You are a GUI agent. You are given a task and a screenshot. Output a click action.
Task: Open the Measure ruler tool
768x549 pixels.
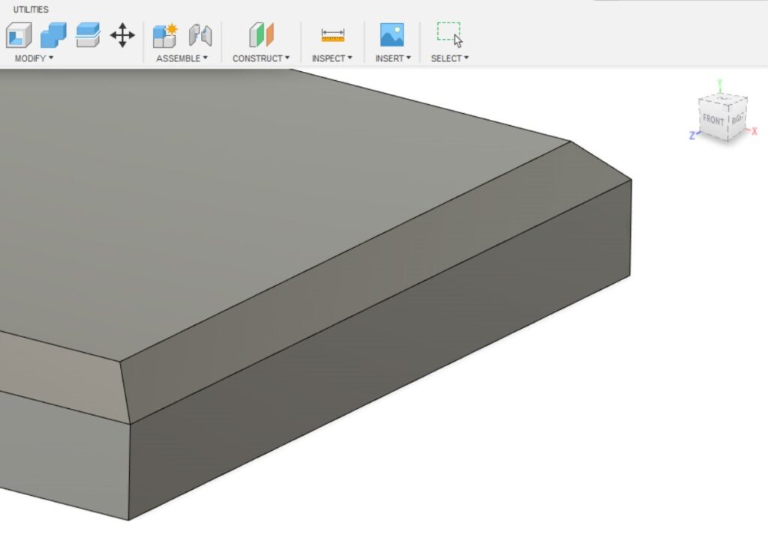pos(332,35)
